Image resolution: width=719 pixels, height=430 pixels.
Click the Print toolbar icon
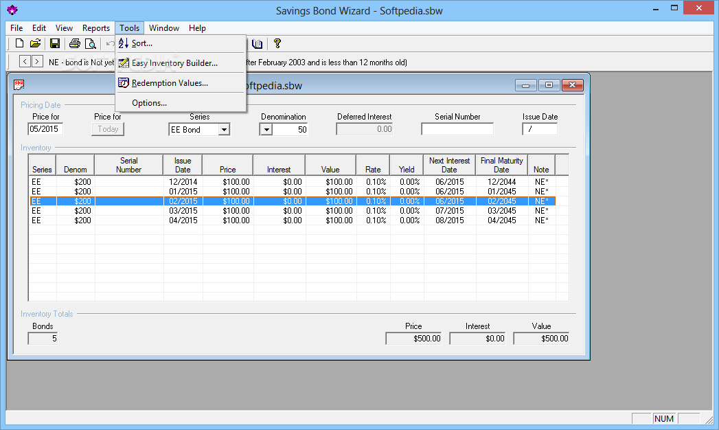tap(74, 43)
